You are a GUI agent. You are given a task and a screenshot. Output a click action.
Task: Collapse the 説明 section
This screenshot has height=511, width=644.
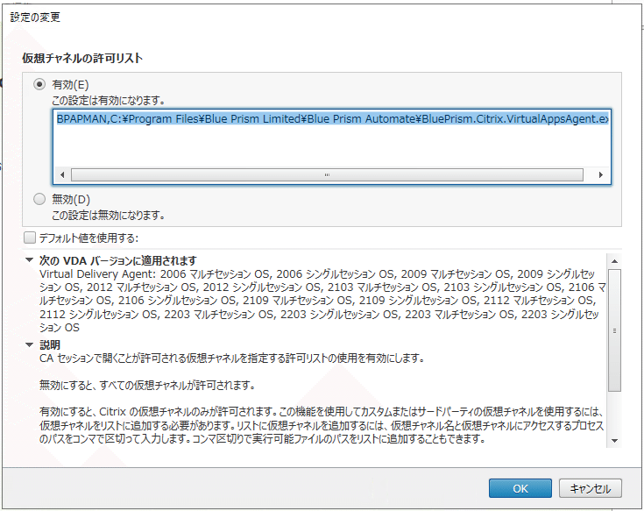pyautogui.click(x=29, y=344)
